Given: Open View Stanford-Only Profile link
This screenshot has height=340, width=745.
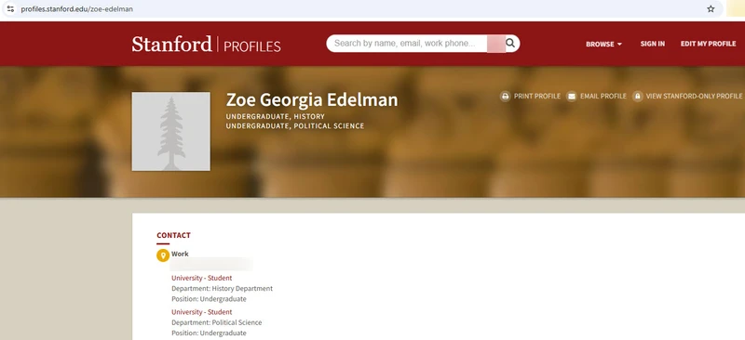Looking at the screenshot, I should 694,97.
